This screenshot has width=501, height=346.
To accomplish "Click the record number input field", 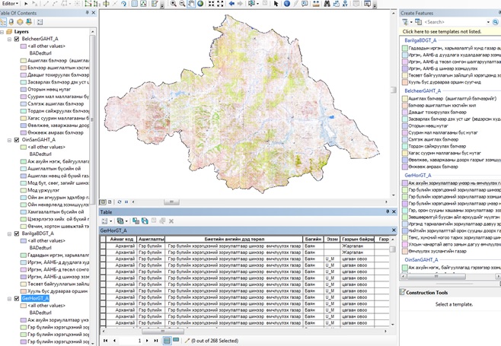I will (131, 341).
